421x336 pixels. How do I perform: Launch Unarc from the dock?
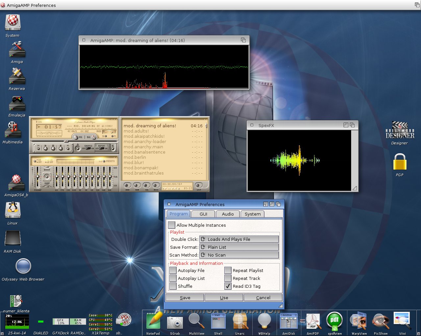click(240, 321)
